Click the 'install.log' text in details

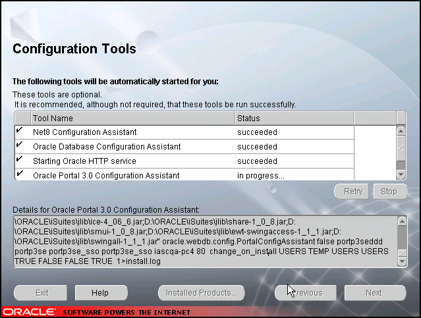pos(143,261)
